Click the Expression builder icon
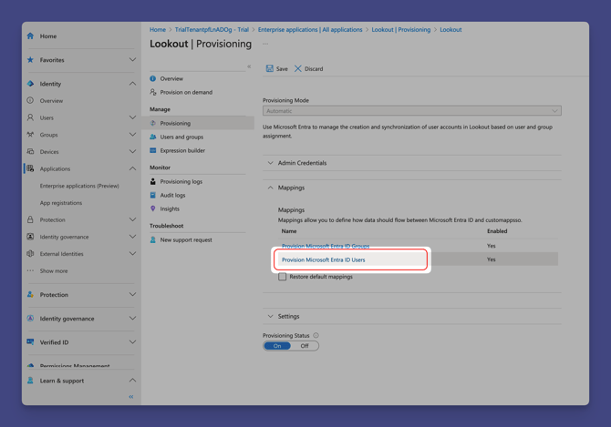The width and height of the screenshot is (611, 427). 153,150
